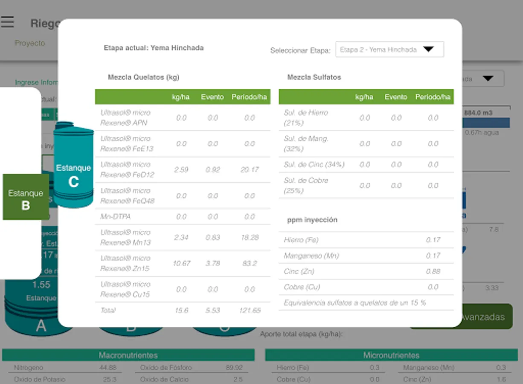Click the 121.65 total period value

250,310
